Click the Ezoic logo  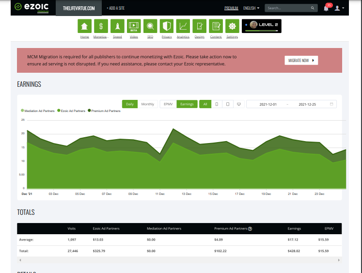tap(31, 7)
